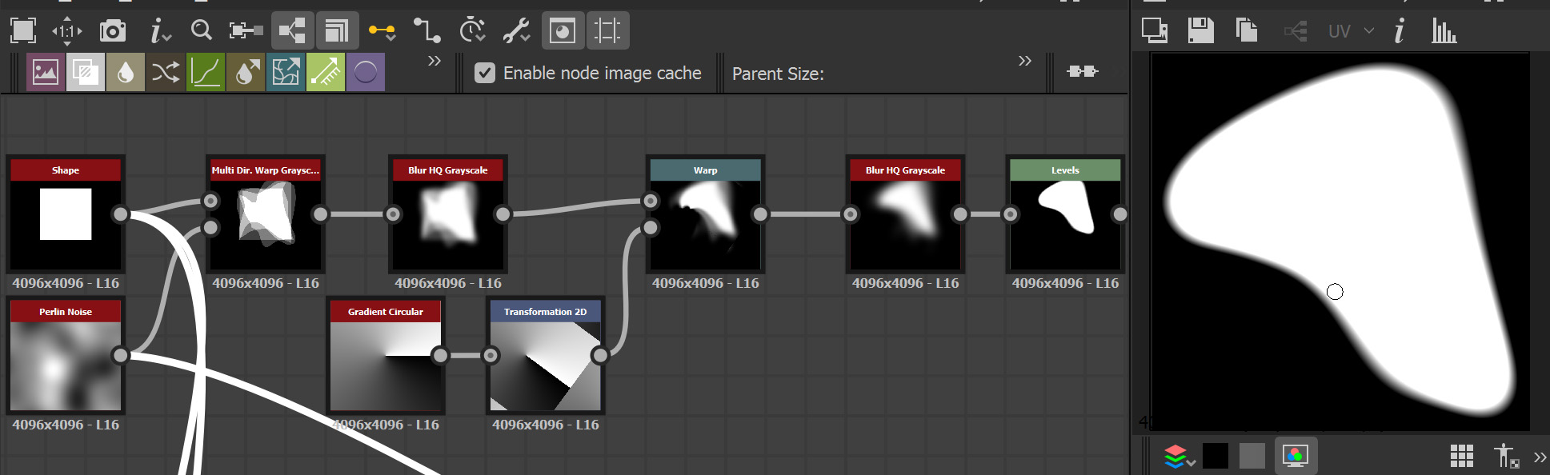Click the fit graph to view icon
Viewport: 1550px width, 475px height.
click(23, 31)
